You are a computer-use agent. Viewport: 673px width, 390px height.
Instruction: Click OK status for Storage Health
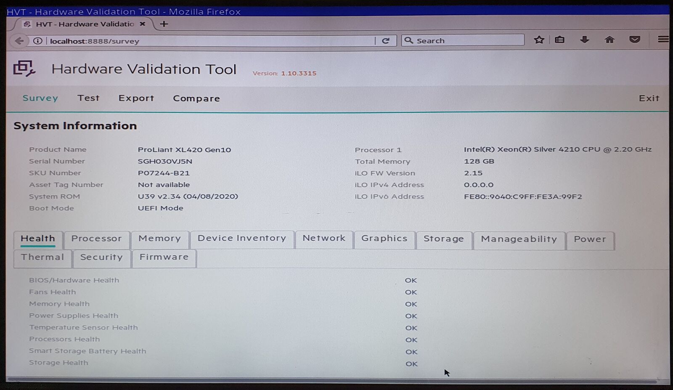point(412,364)
